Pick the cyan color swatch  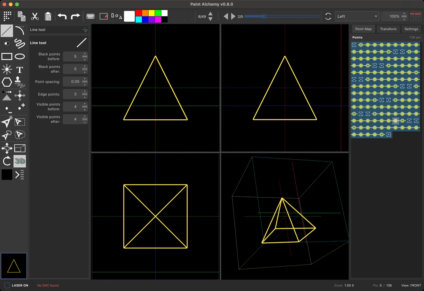(139, 20)
